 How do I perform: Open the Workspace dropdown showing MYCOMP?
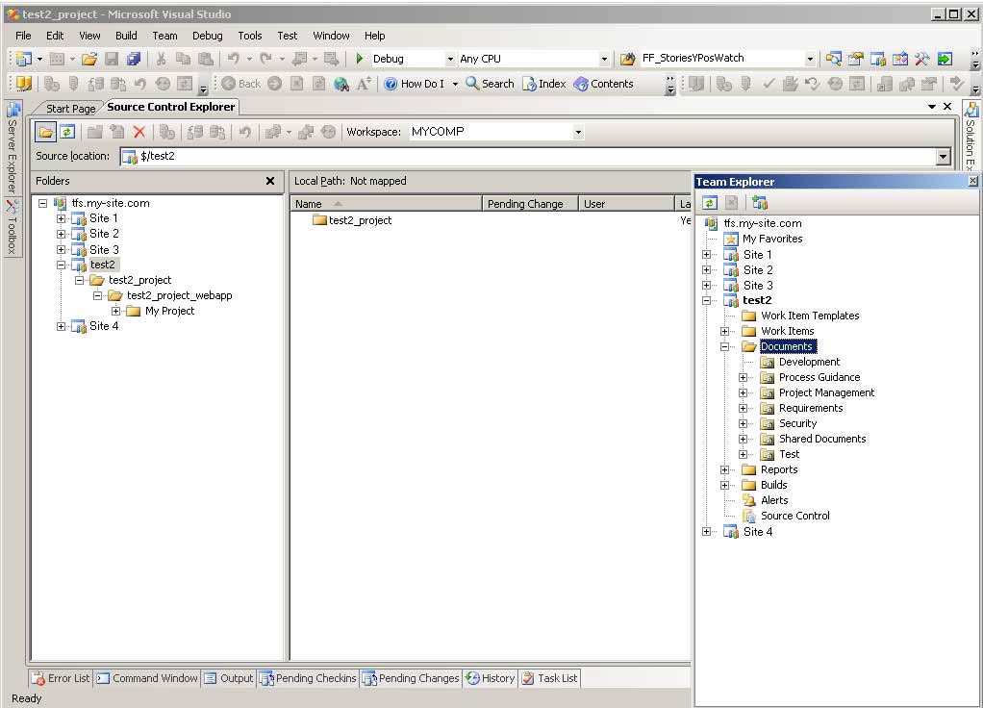(578, 132)
